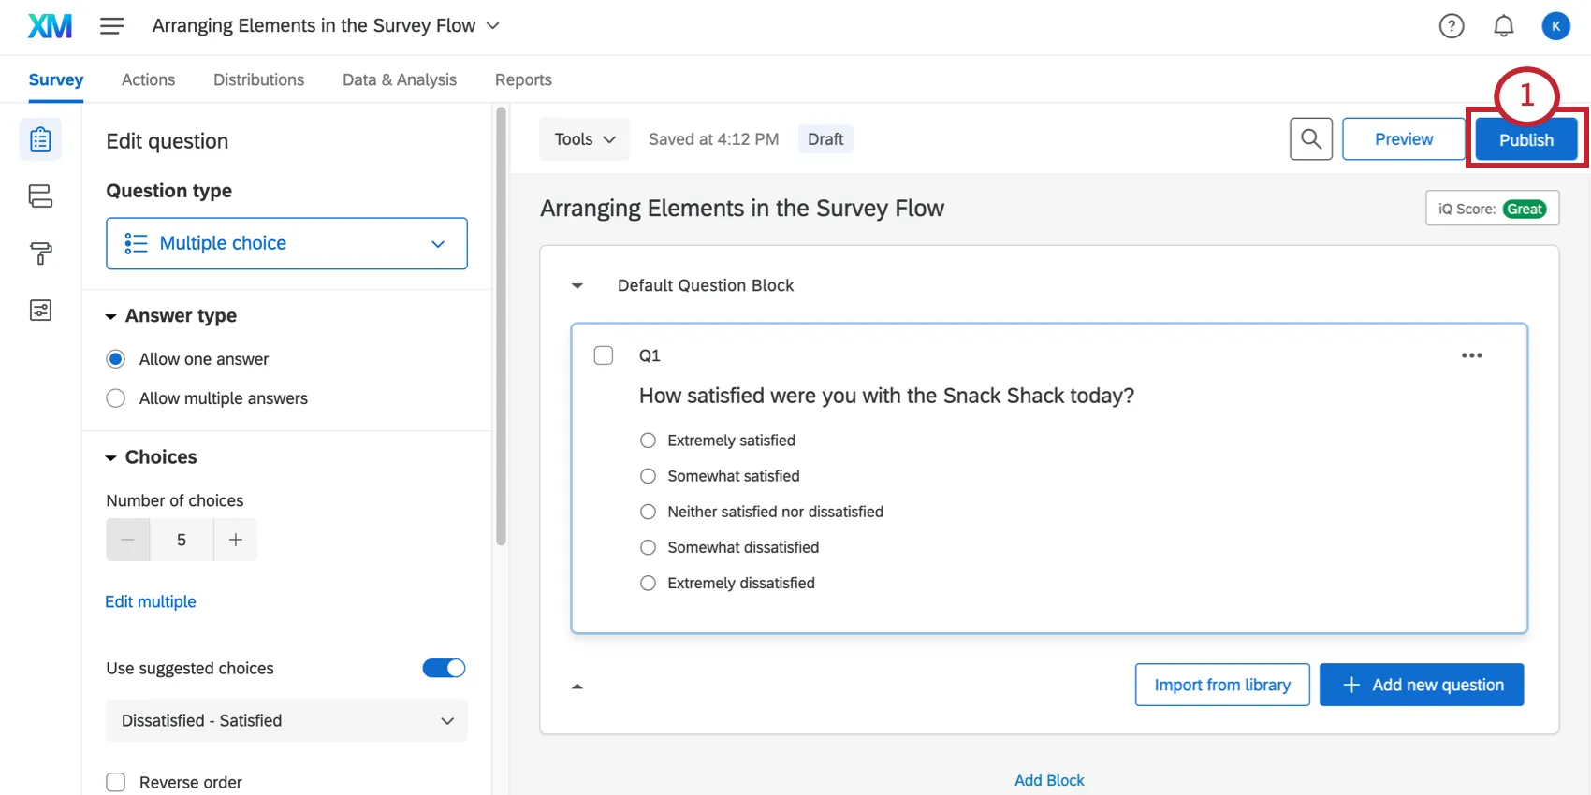The height and width of the screenshot is (795, 1591).
Task: Open the hamburger navigation menu
Action: pyautogui.click(x=112, y=26)
